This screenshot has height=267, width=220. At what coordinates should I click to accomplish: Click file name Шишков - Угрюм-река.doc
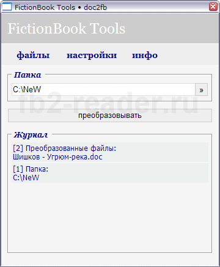57,157
